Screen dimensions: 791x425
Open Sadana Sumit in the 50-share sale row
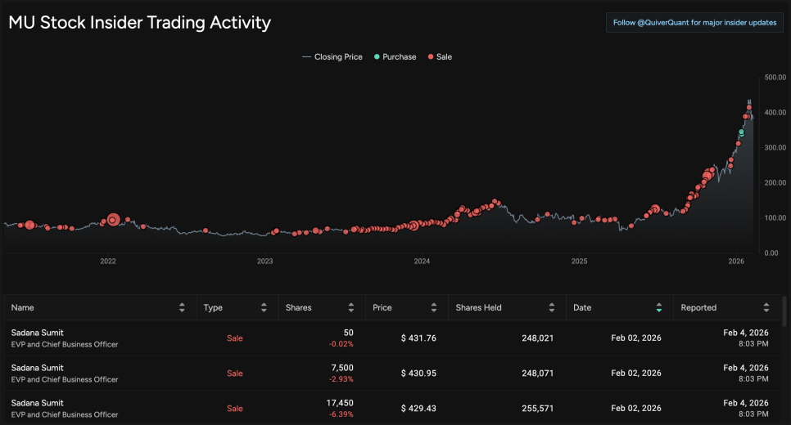click(37, 333)
